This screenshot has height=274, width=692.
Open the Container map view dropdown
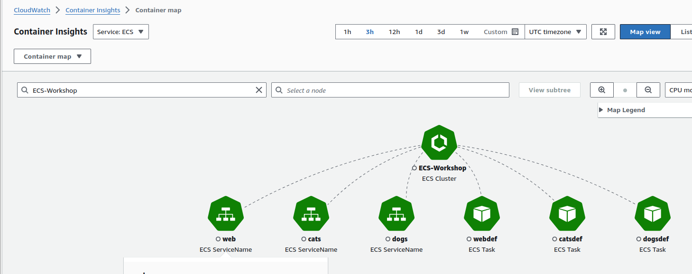pyautogui.click(x=52, y=56)
